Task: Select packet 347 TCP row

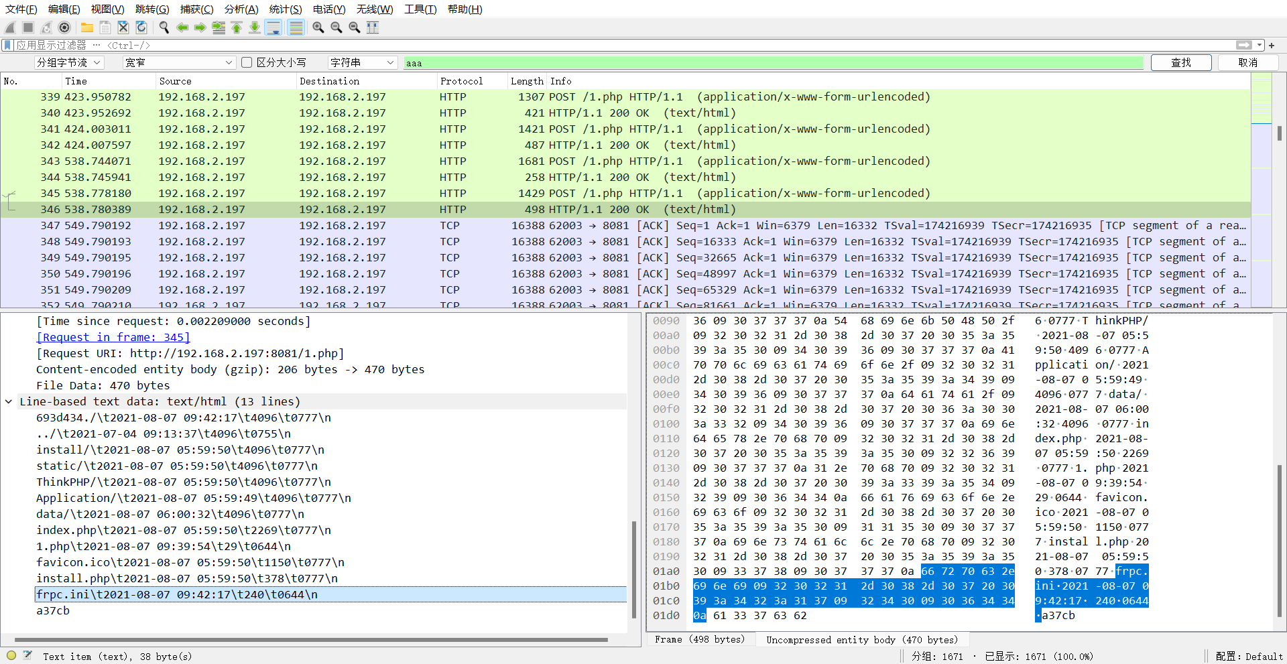Action: [625, 226]
